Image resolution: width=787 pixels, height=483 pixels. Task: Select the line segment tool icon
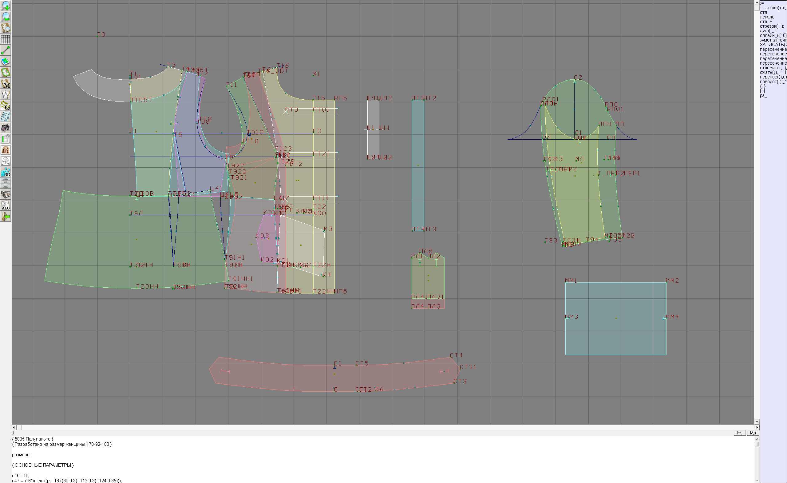[6, 50]
